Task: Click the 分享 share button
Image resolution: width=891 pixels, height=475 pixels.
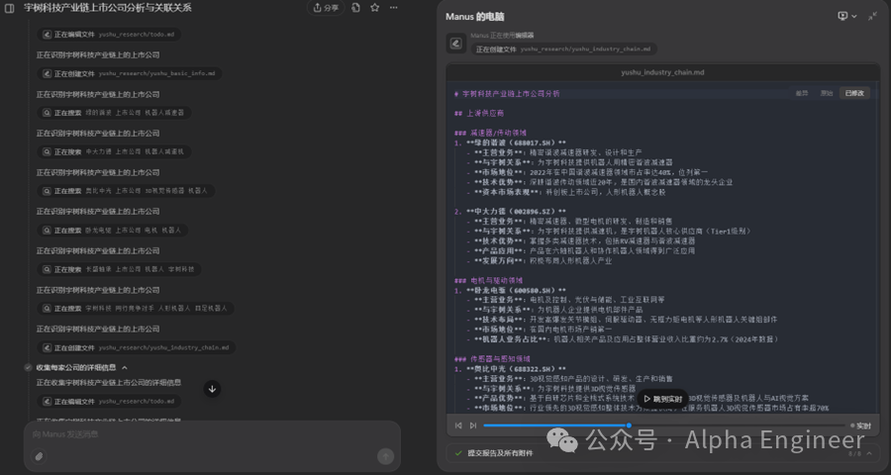Action: coord(325,8)
